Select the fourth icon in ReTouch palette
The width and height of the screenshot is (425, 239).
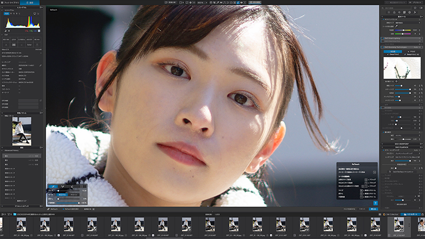click(x=82, y=186)
